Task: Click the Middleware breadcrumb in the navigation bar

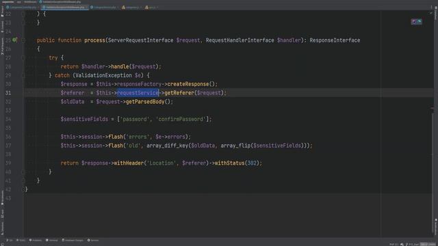Action: click(30, 1)
